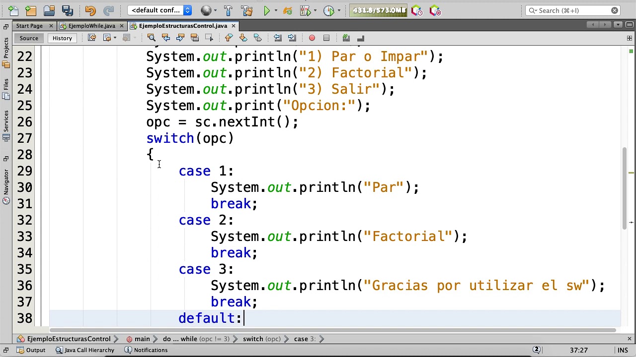Close the EjemploEstructurasControl.java tab

[x=233, y=26]
